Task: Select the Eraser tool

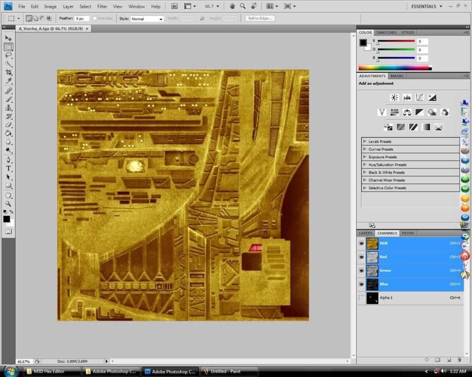Action: (x=8, y=125)
